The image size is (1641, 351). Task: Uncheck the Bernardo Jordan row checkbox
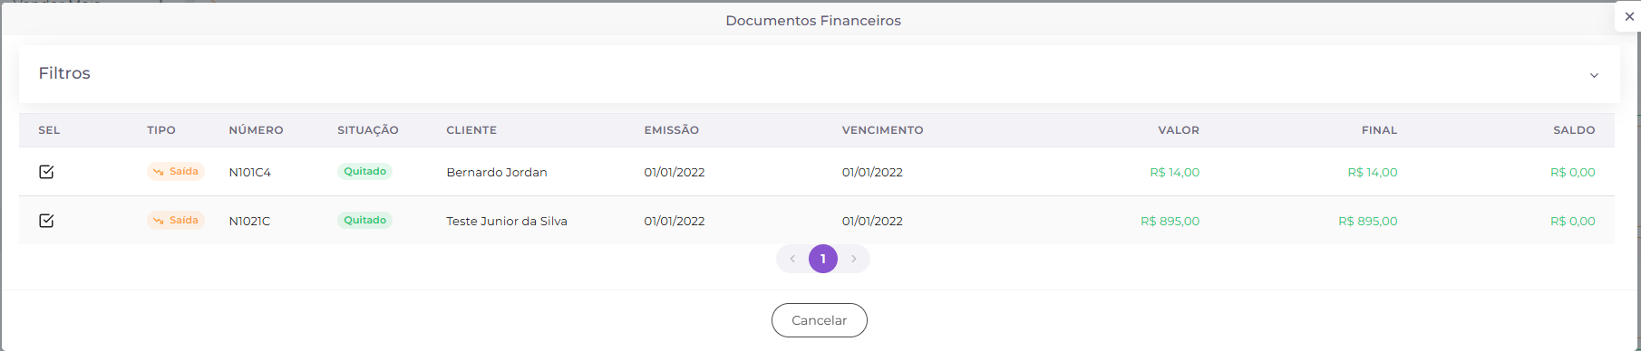(x=46, y=172)
